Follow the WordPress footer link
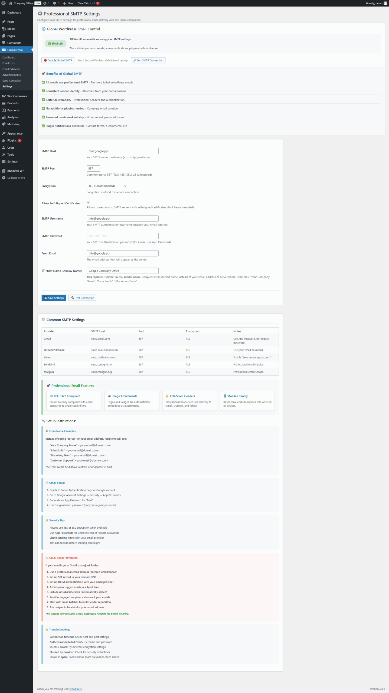The height and width of the screenshot is (693, 389). [x=75, y=689]
